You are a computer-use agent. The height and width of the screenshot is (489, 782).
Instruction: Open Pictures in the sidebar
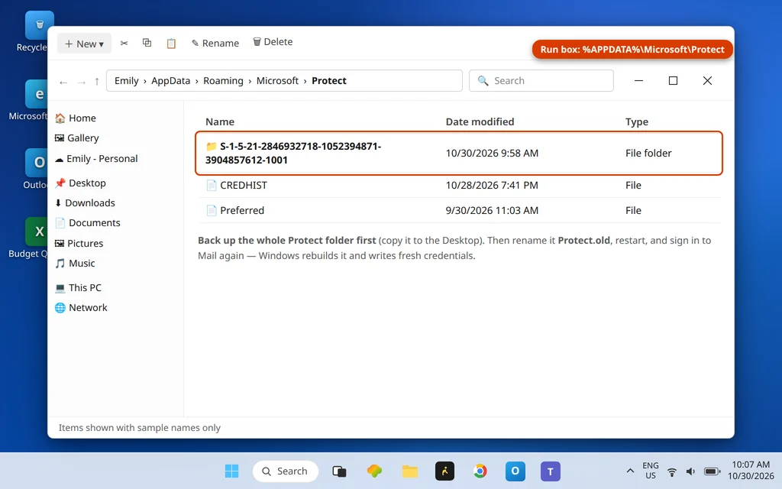(79, 244)
